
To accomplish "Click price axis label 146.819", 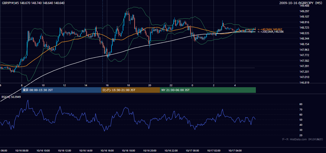I will tap(304, 83).
